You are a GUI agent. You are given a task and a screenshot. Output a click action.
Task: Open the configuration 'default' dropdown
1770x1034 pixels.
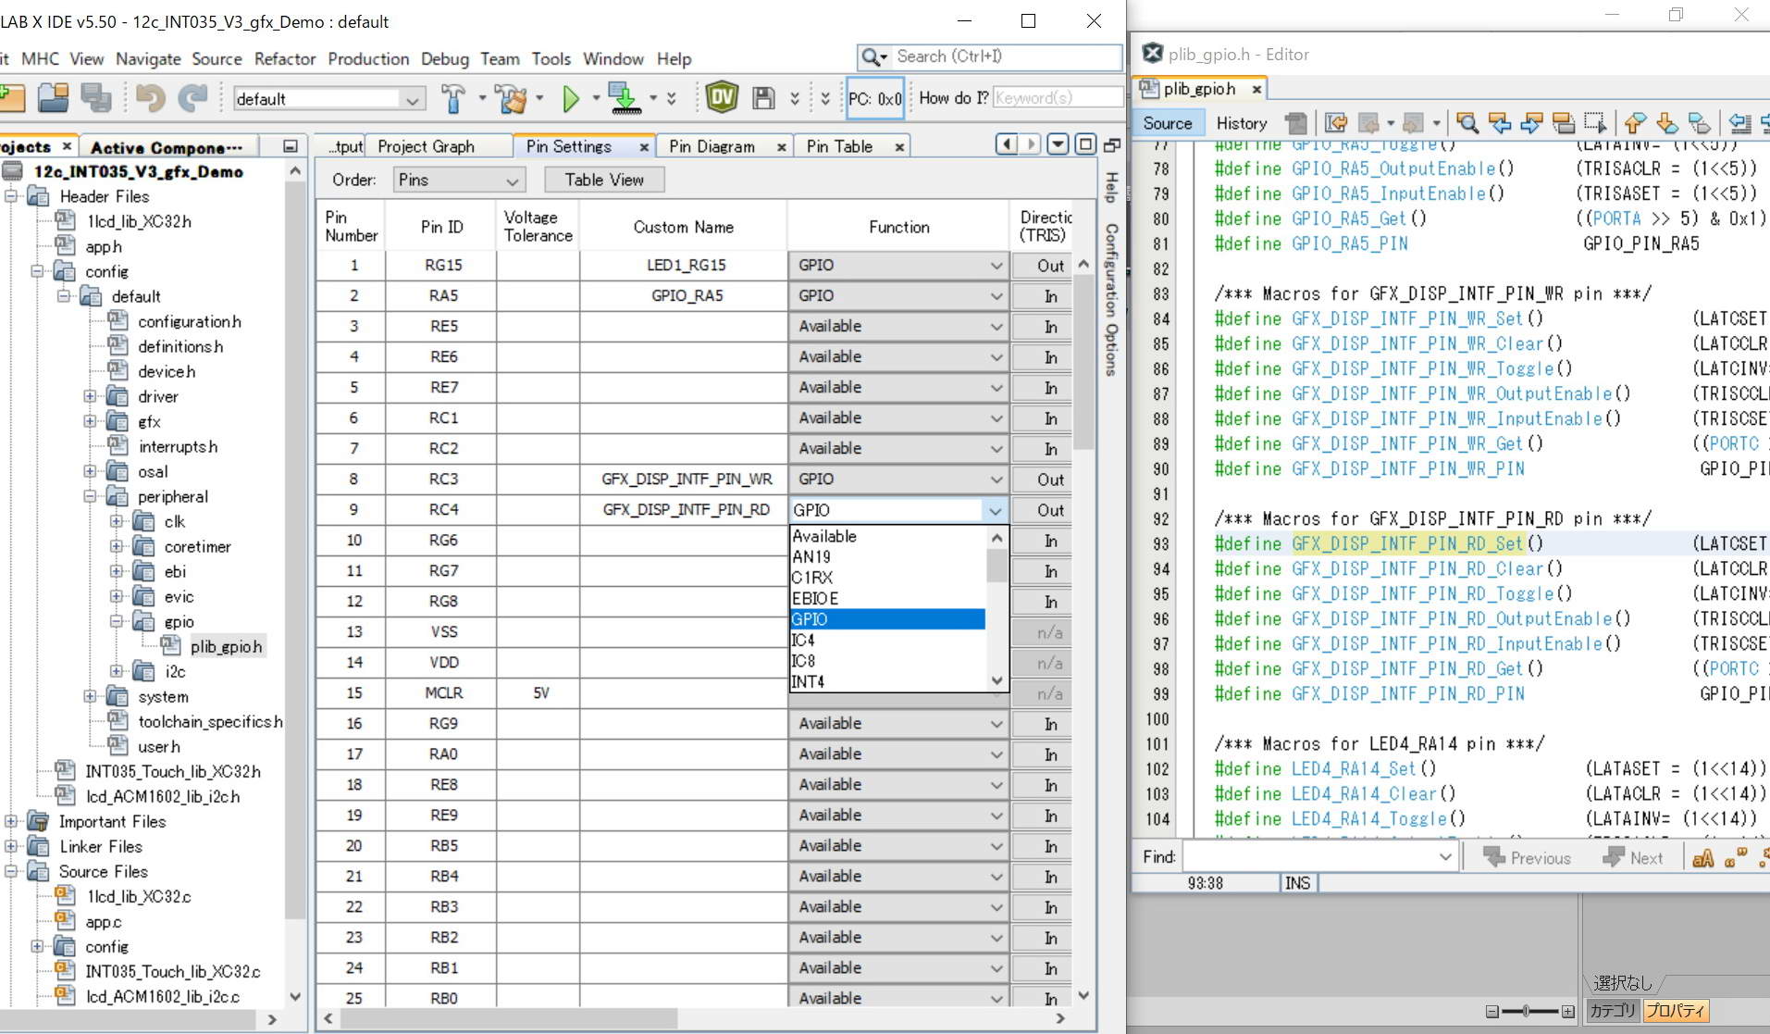click(413, 99)
